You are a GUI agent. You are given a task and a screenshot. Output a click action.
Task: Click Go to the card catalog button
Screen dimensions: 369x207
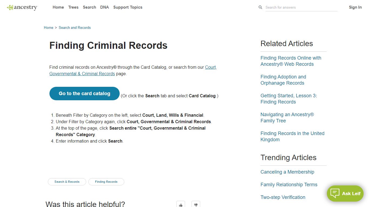tap(84, 94)
